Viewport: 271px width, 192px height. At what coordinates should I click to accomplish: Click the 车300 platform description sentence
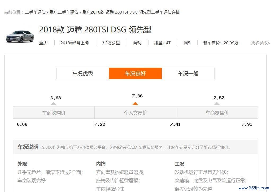point(136,147)
